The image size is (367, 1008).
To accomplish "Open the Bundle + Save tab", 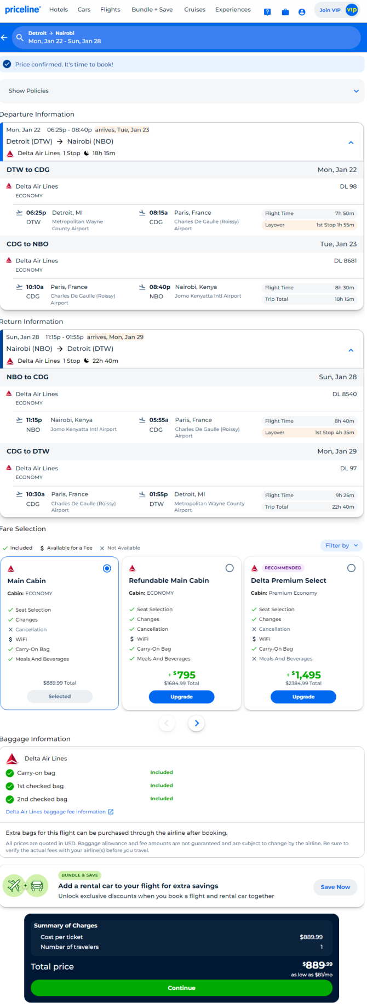I will click(152, 9).
